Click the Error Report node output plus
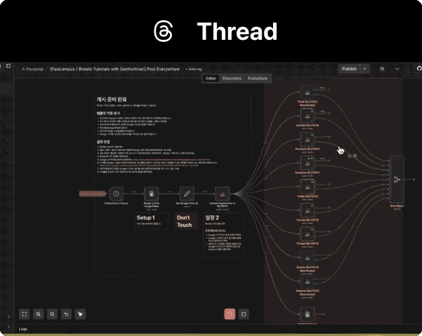Viewport: 422px width, 336px height. 414,179
